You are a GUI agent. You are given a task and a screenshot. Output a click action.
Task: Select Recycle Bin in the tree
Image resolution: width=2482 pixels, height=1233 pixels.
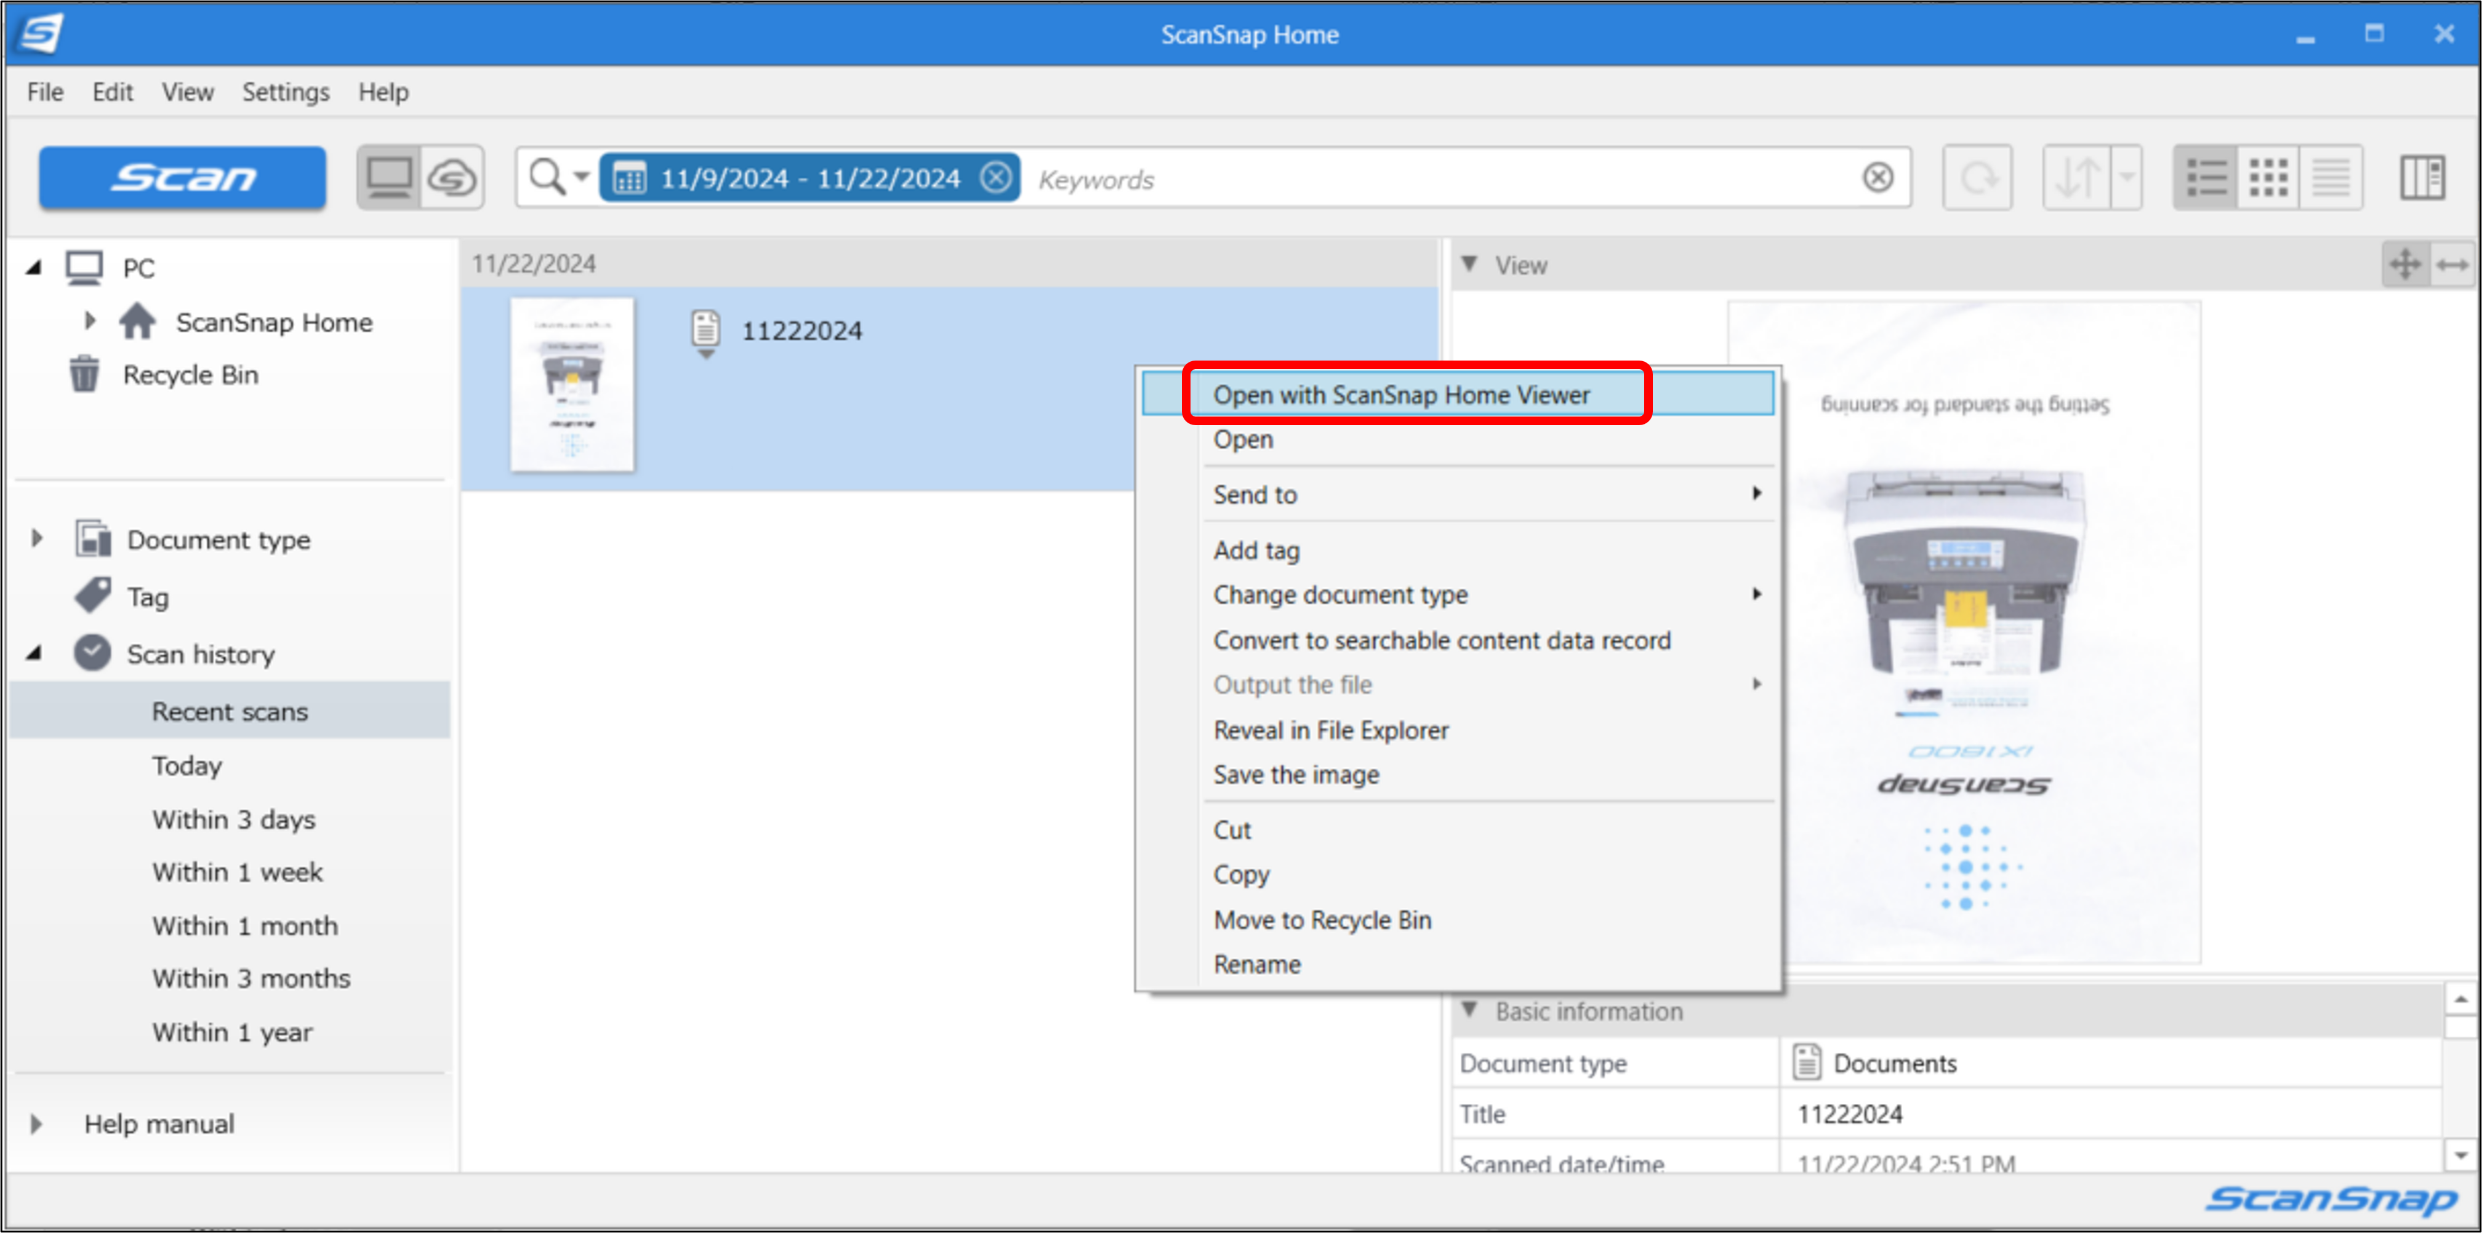[190, 375]
